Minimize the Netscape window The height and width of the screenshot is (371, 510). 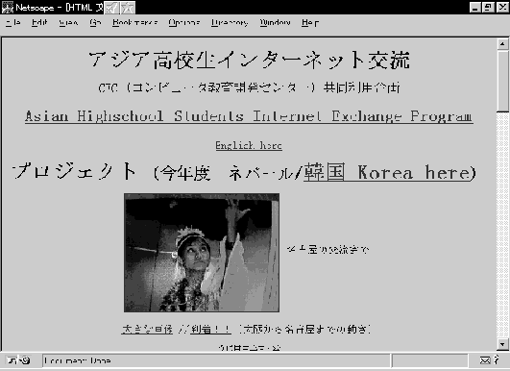click(474, 8)
